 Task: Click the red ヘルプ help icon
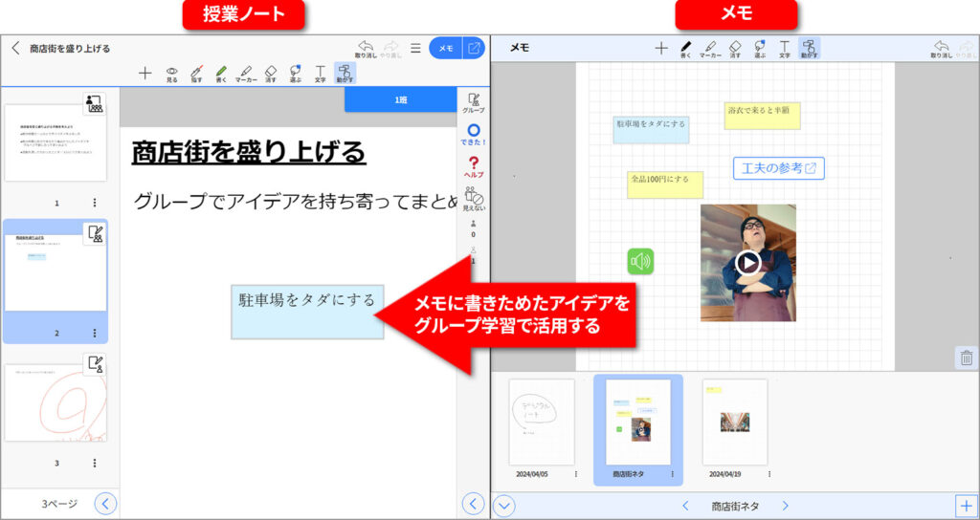pyautogui.click(x=473, y=166)
